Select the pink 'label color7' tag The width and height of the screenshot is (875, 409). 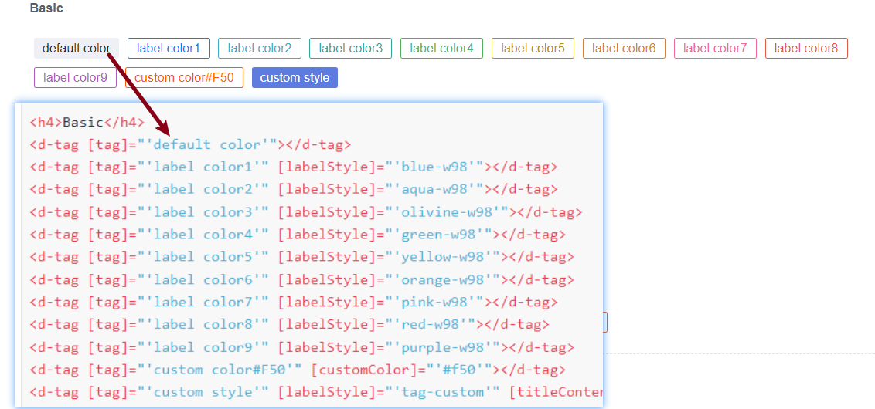click(x=715, y=49)
